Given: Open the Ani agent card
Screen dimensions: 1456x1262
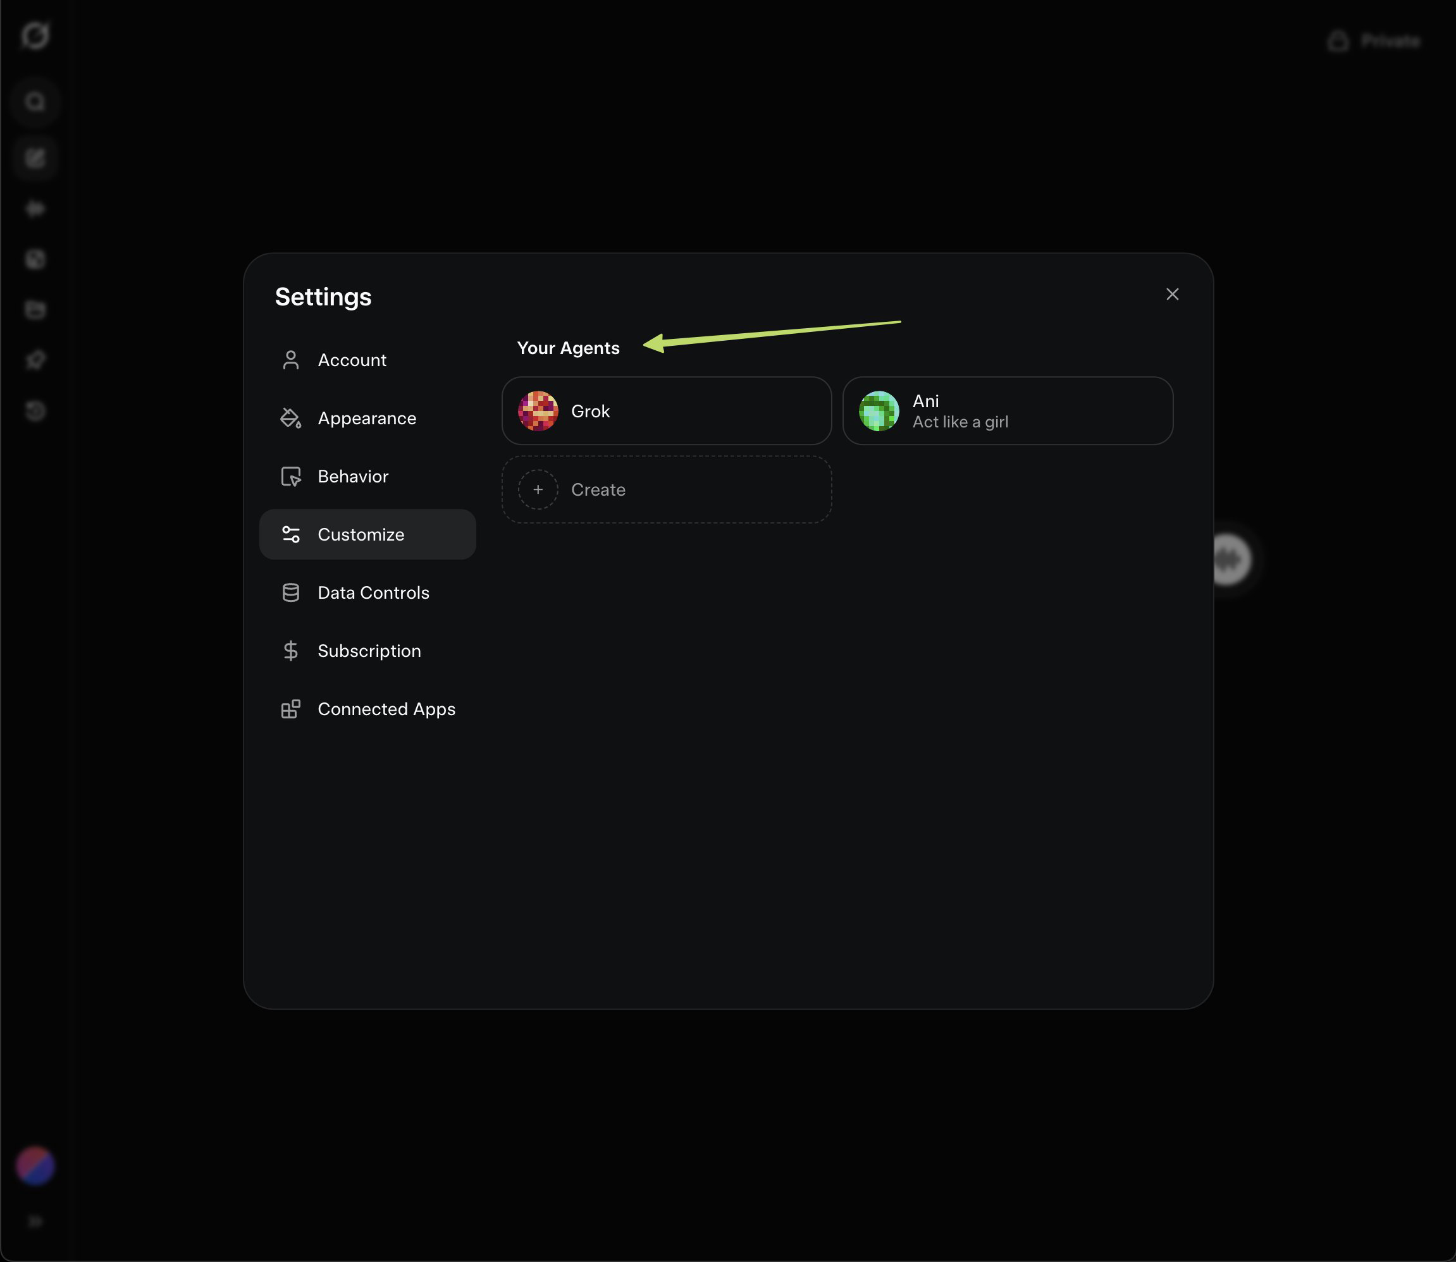Looking at the screenshot, I should [x=1008, y=411].
